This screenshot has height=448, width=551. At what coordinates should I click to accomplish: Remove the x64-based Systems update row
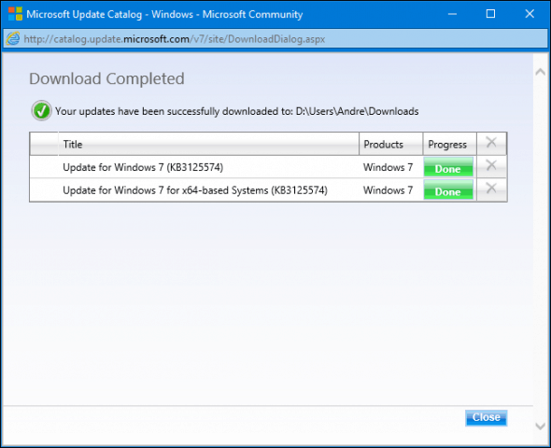[x=491, y=189]
